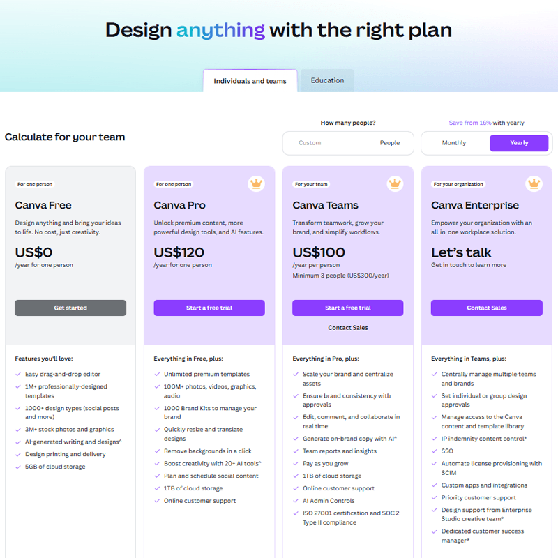Click the crown icon on Canva Enterprise card
558x558 pixels.
pos(534,184)
